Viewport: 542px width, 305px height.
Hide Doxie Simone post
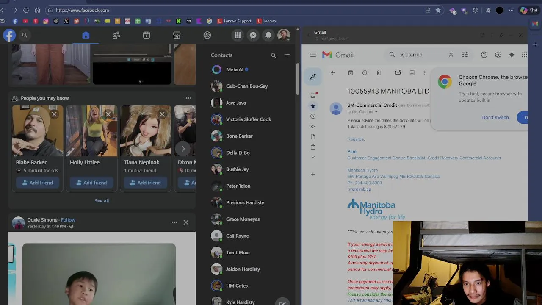click(x=186, y=222)
